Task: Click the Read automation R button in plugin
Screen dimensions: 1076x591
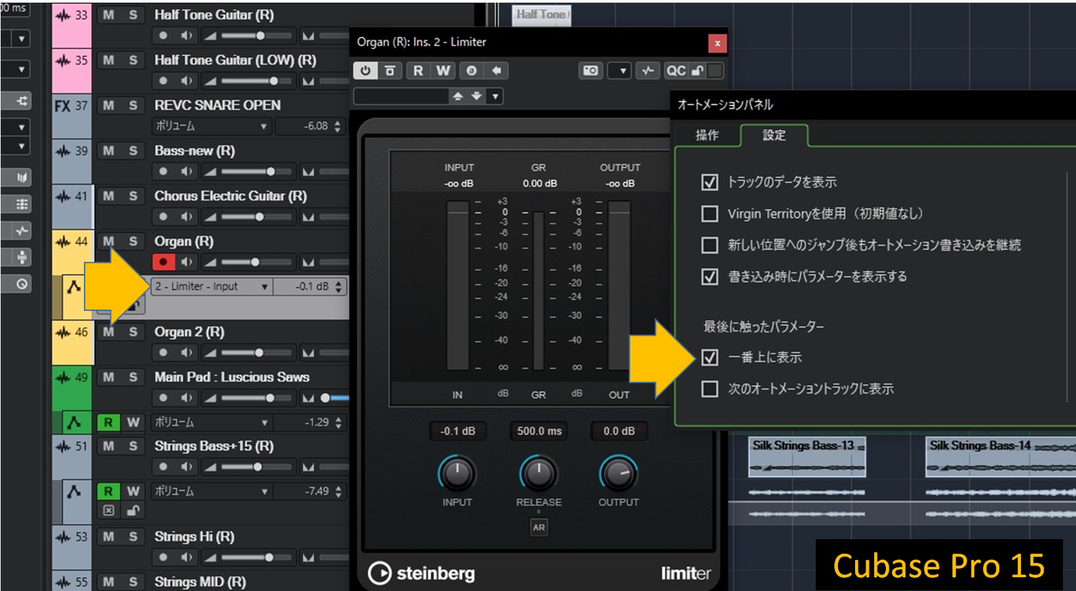Action: coord(418,71)
